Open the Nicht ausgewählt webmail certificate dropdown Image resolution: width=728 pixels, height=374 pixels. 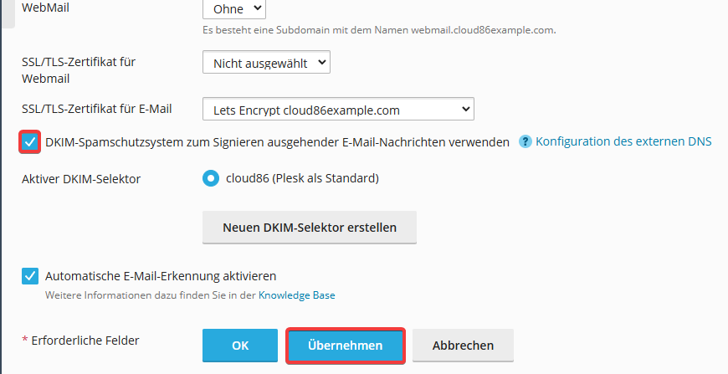coord(266,62)
